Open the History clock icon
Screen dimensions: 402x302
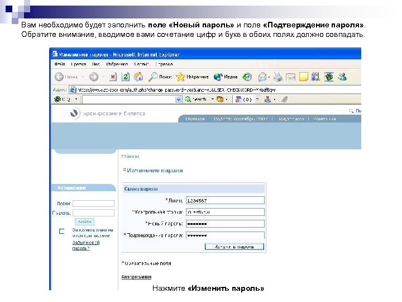[247, 77]
